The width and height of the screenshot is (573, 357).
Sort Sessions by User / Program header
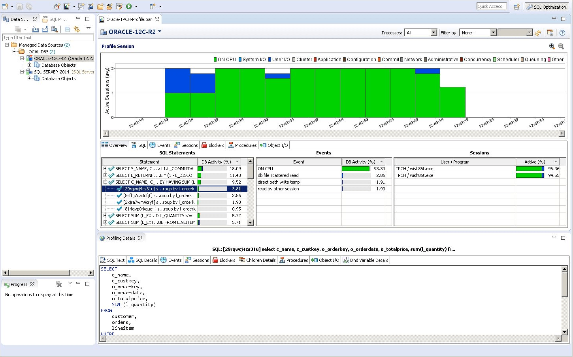(x=455, y=162)
